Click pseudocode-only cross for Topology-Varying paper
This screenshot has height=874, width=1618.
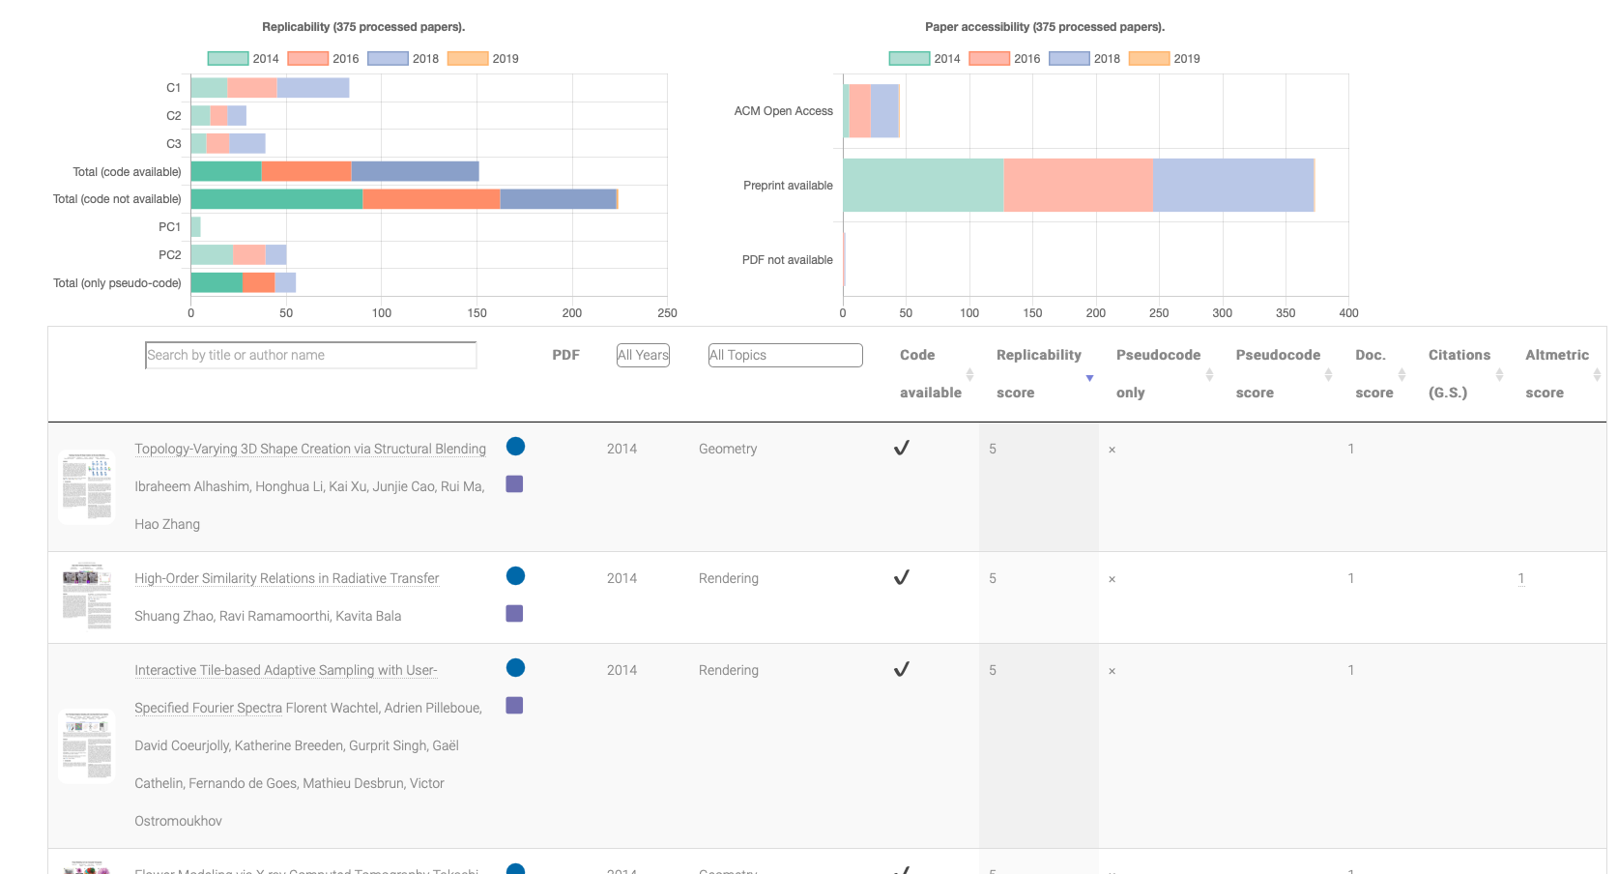coord(1112,450)
